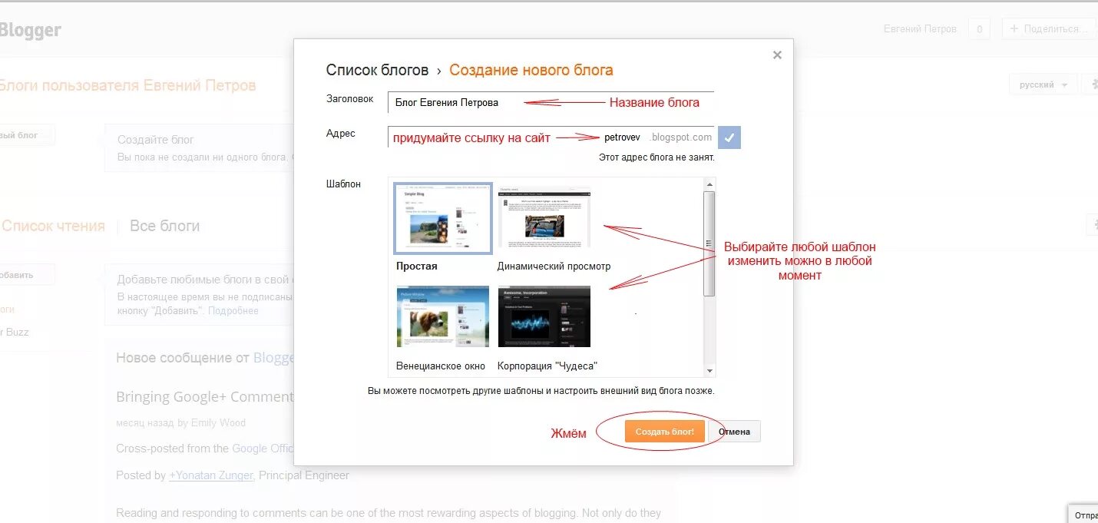Click the Поделиться button in header
This screenshot has height=523, width=1098.
(1049, 29)
